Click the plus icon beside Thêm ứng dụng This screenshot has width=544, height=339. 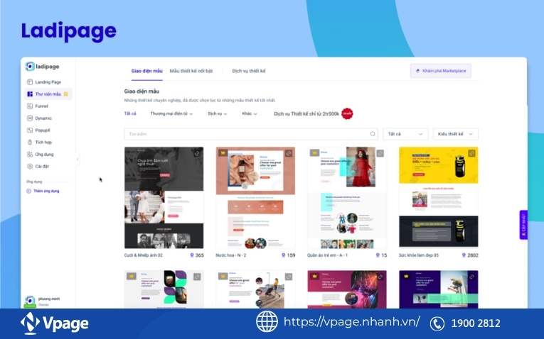coord(28,191)
